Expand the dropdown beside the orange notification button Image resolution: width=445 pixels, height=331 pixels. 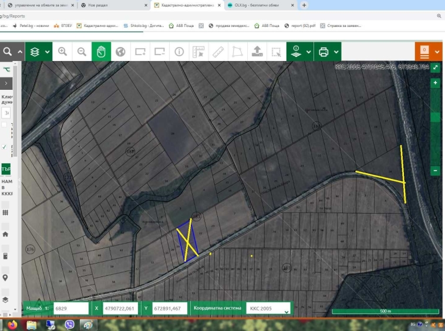[x=437, y=52]
